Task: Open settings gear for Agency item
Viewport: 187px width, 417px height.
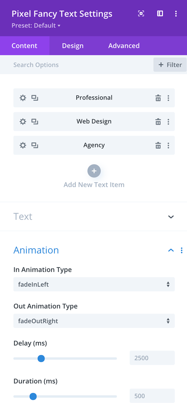Action: pyautogui.click(x=23, y=145)
